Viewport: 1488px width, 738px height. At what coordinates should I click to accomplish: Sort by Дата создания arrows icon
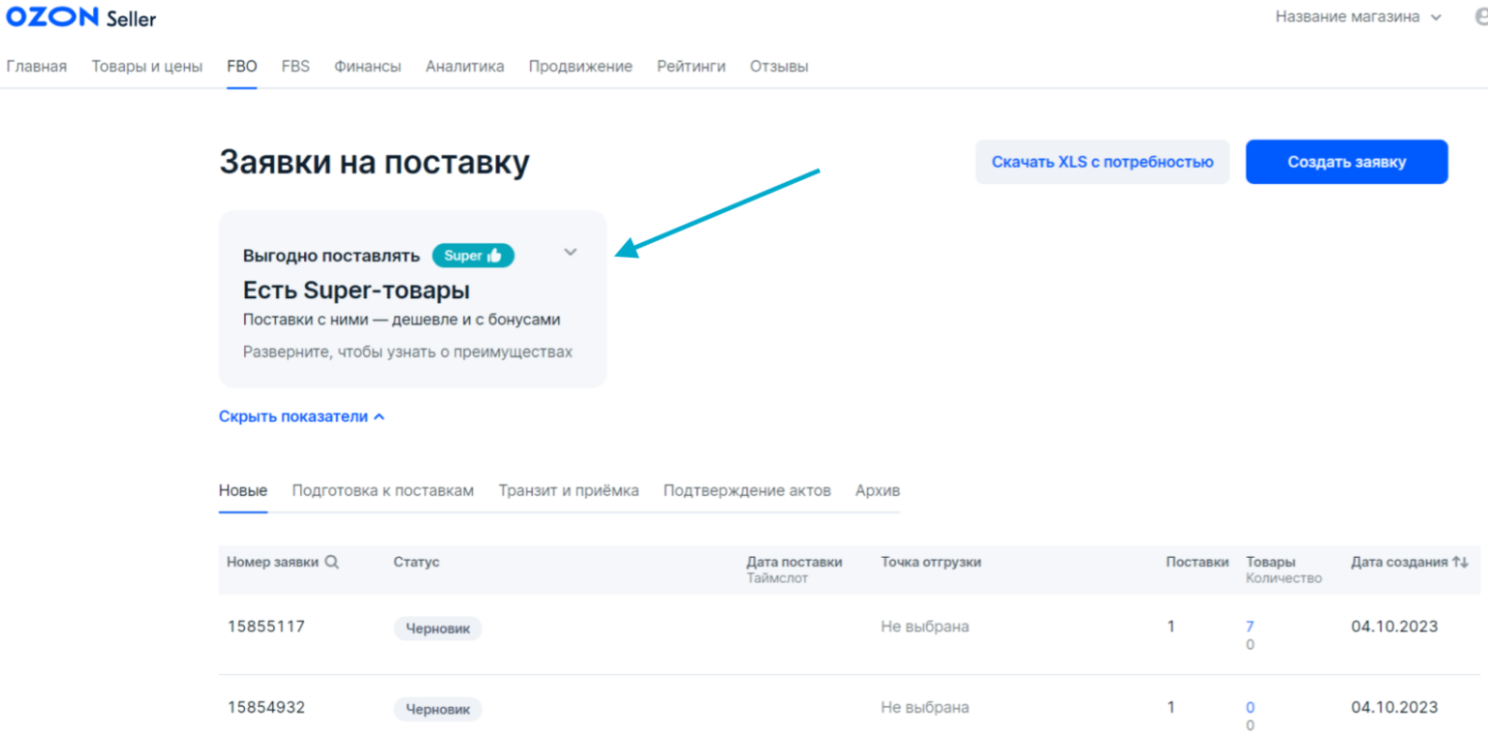tap(1461, 562)
